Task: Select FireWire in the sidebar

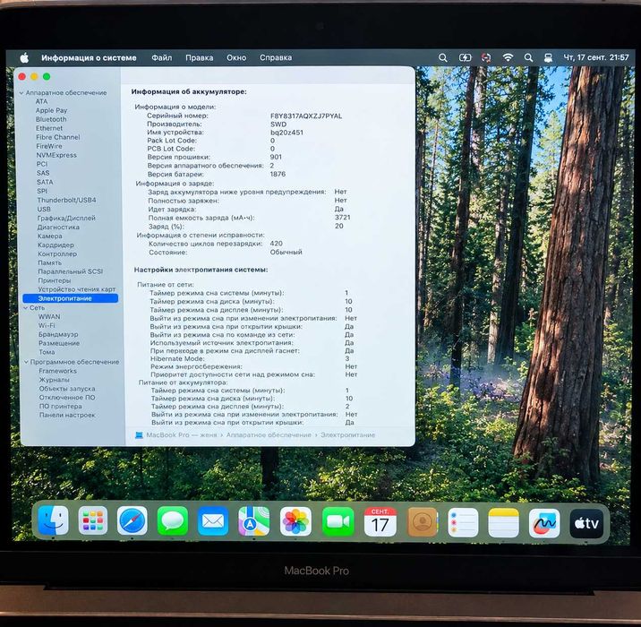Action: point(49,146)
